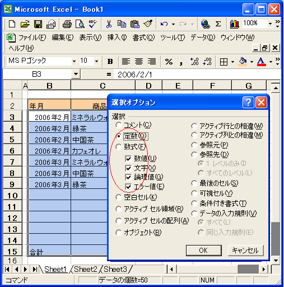The height and width of the screenshot is (287, 284).
Task: Save the workbook with the floppy icon
Action: pos(38,24)
